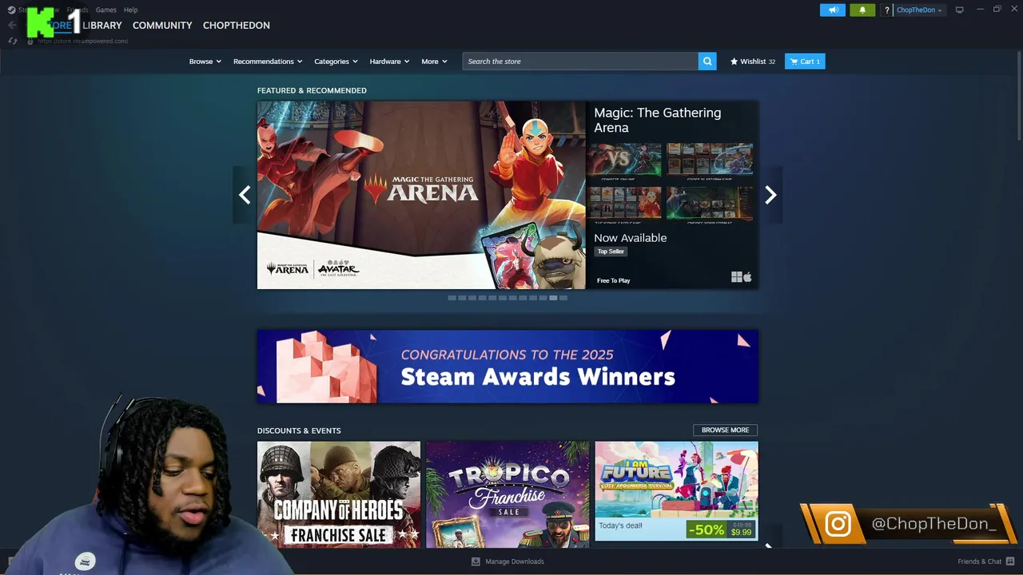Open Cart with 1 item

pyautogui.click(x=805, y=61)
